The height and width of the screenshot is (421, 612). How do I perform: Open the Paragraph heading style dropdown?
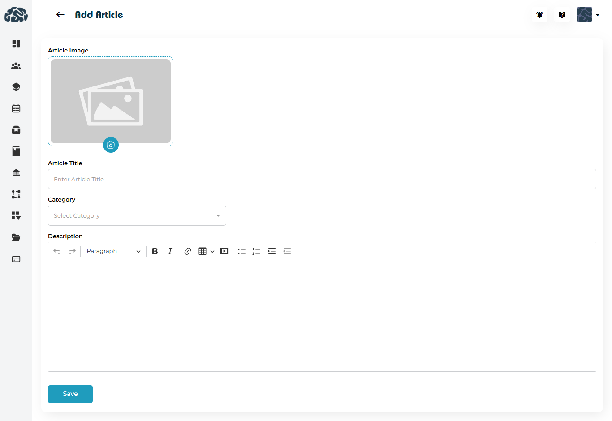pyautogui.click(x=113, y=251)
